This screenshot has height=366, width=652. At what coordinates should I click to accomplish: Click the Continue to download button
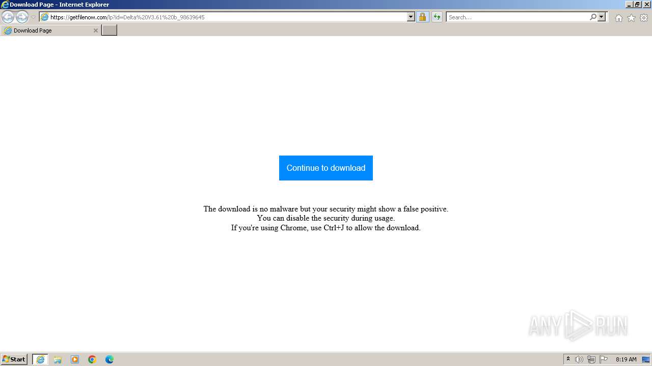point(326,168)
